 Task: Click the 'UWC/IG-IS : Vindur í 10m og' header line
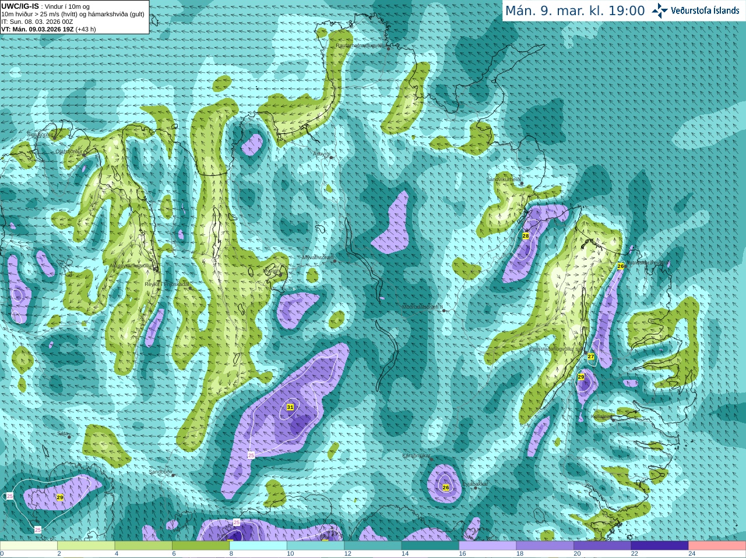click(x=44, y=6)
